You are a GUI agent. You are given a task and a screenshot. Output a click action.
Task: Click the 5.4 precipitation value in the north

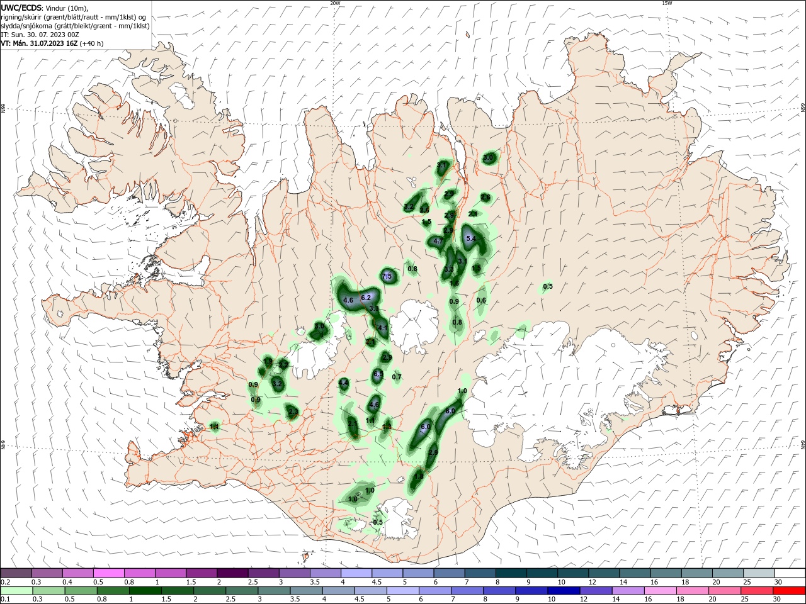tap(470, 238)
